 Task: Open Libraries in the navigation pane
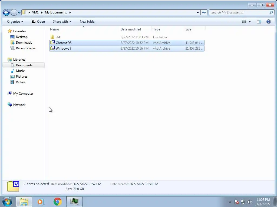click(x=19, y=60)
